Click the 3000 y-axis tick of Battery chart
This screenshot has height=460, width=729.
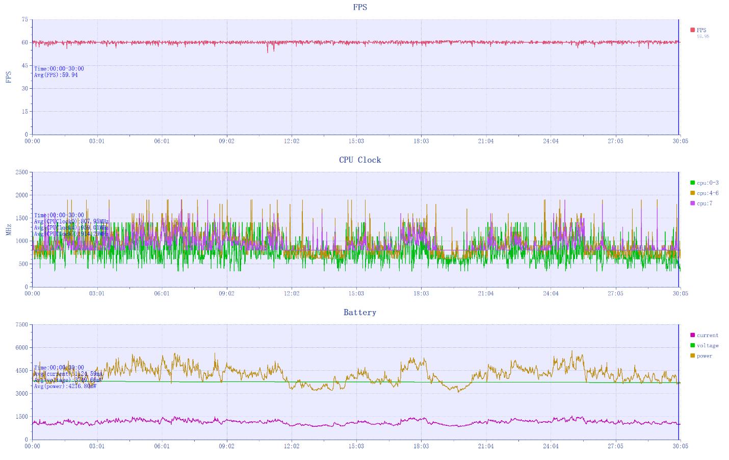(x=22, y=393)
